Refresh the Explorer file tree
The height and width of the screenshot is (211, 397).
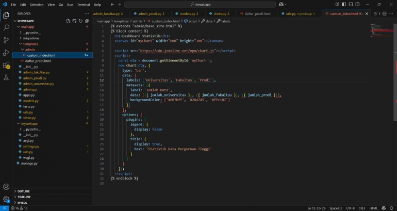[x=80, y=21]
